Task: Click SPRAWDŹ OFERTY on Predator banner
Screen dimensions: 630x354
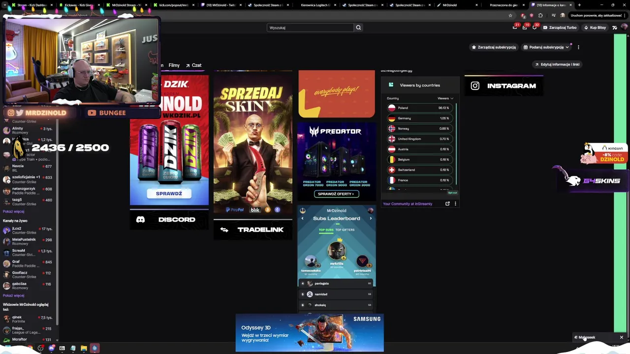Action: pos(336,194)
